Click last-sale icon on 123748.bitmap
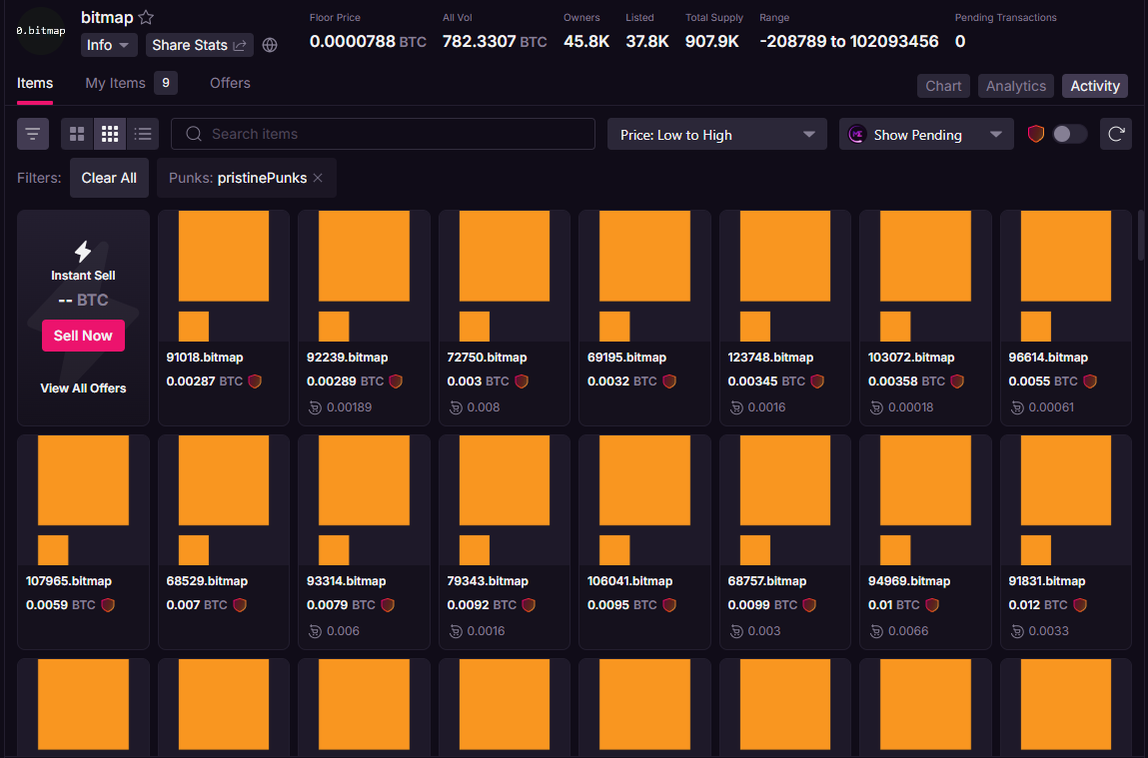Image resolution: width=1148 pixels, height=758 pixels. [x=736, y=407]
